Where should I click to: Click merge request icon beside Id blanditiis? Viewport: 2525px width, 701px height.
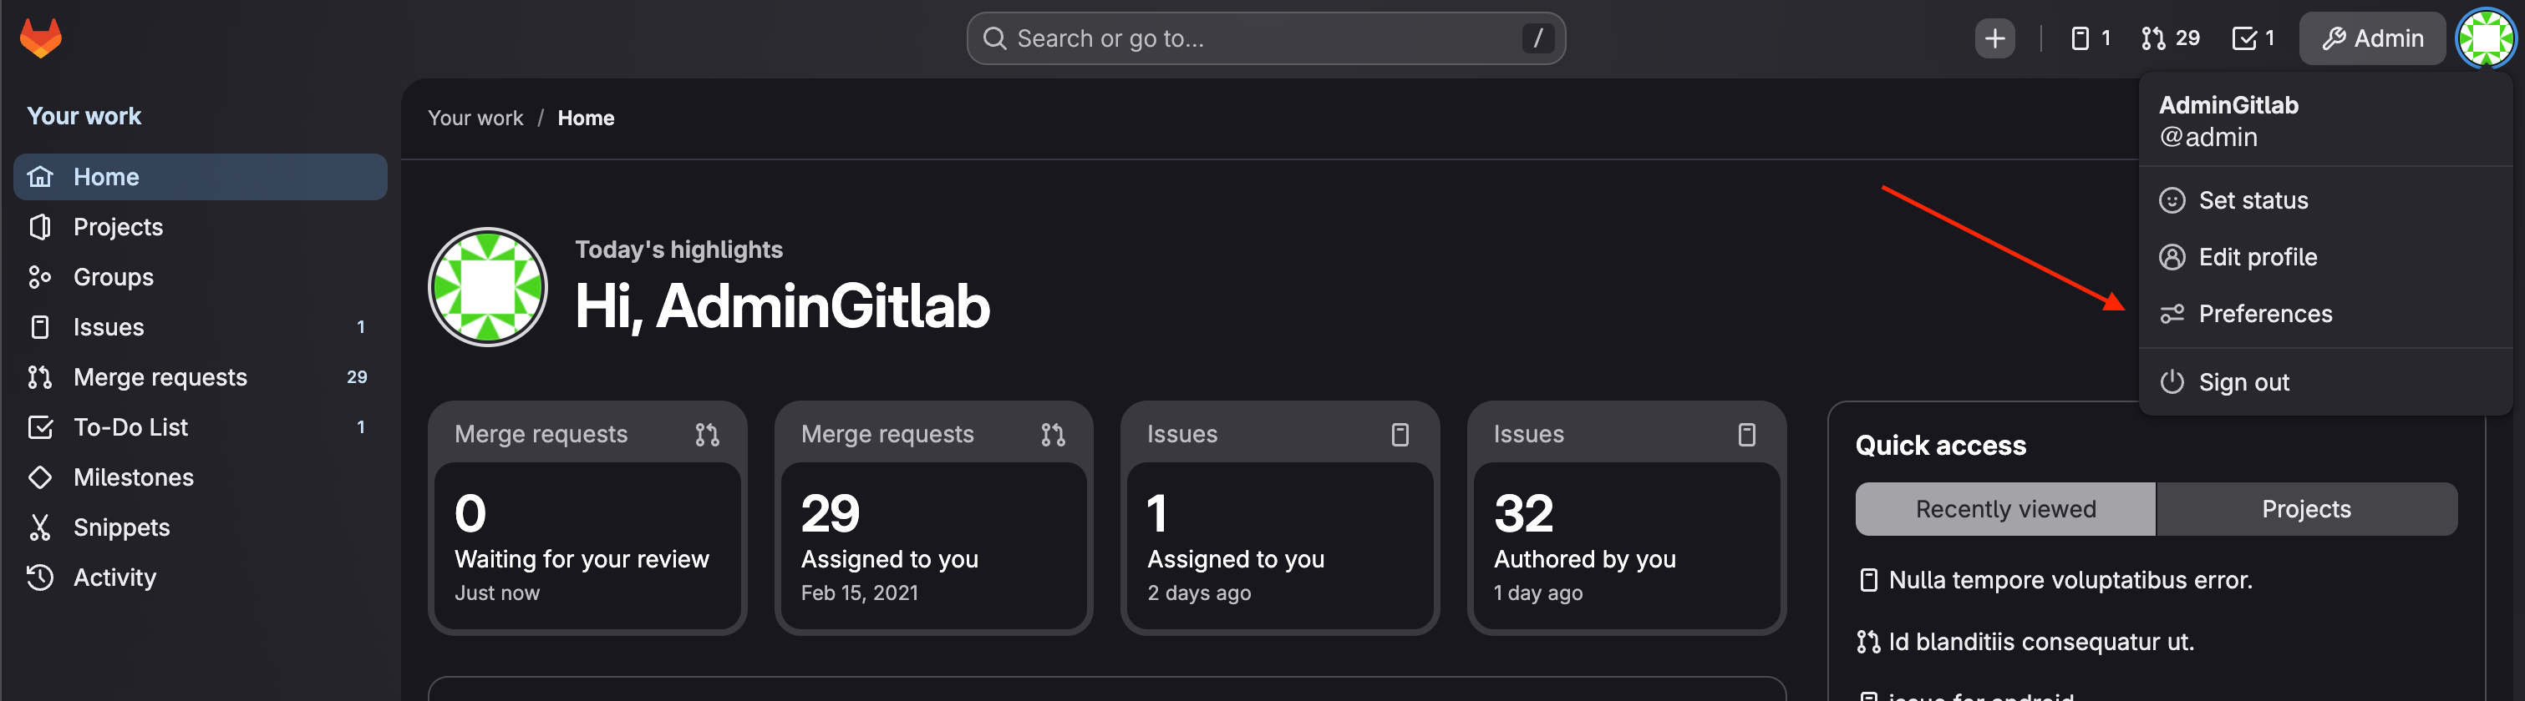(1868, 643)
